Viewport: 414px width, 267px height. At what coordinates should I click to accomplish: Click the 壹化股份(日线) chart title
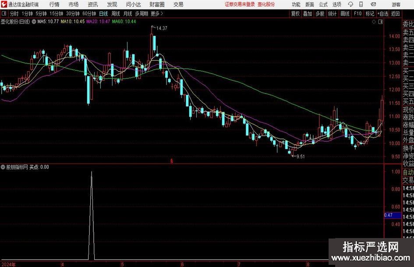[x=15, y=21]
